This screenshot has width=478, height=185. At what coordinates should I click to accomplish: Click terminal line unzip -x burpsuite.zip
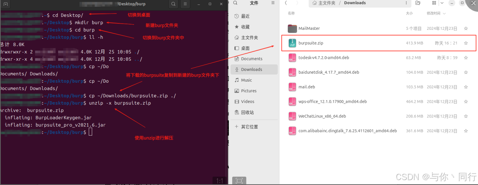pyautogui.click(x=120, y=103)
